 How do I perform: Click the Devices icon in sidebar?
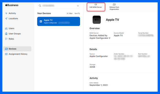pyautogui.click(x=6, y=49)
